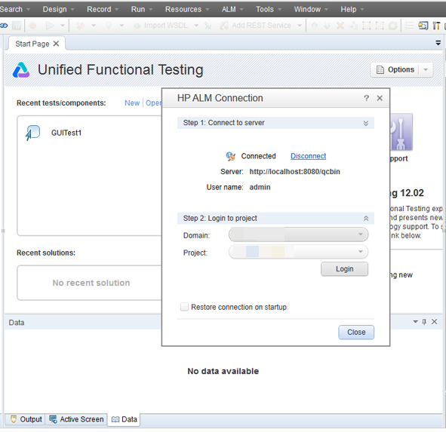Click the light bulb toolbar icon
Screen dimensions: 446x432
click(x=109, y=26)
